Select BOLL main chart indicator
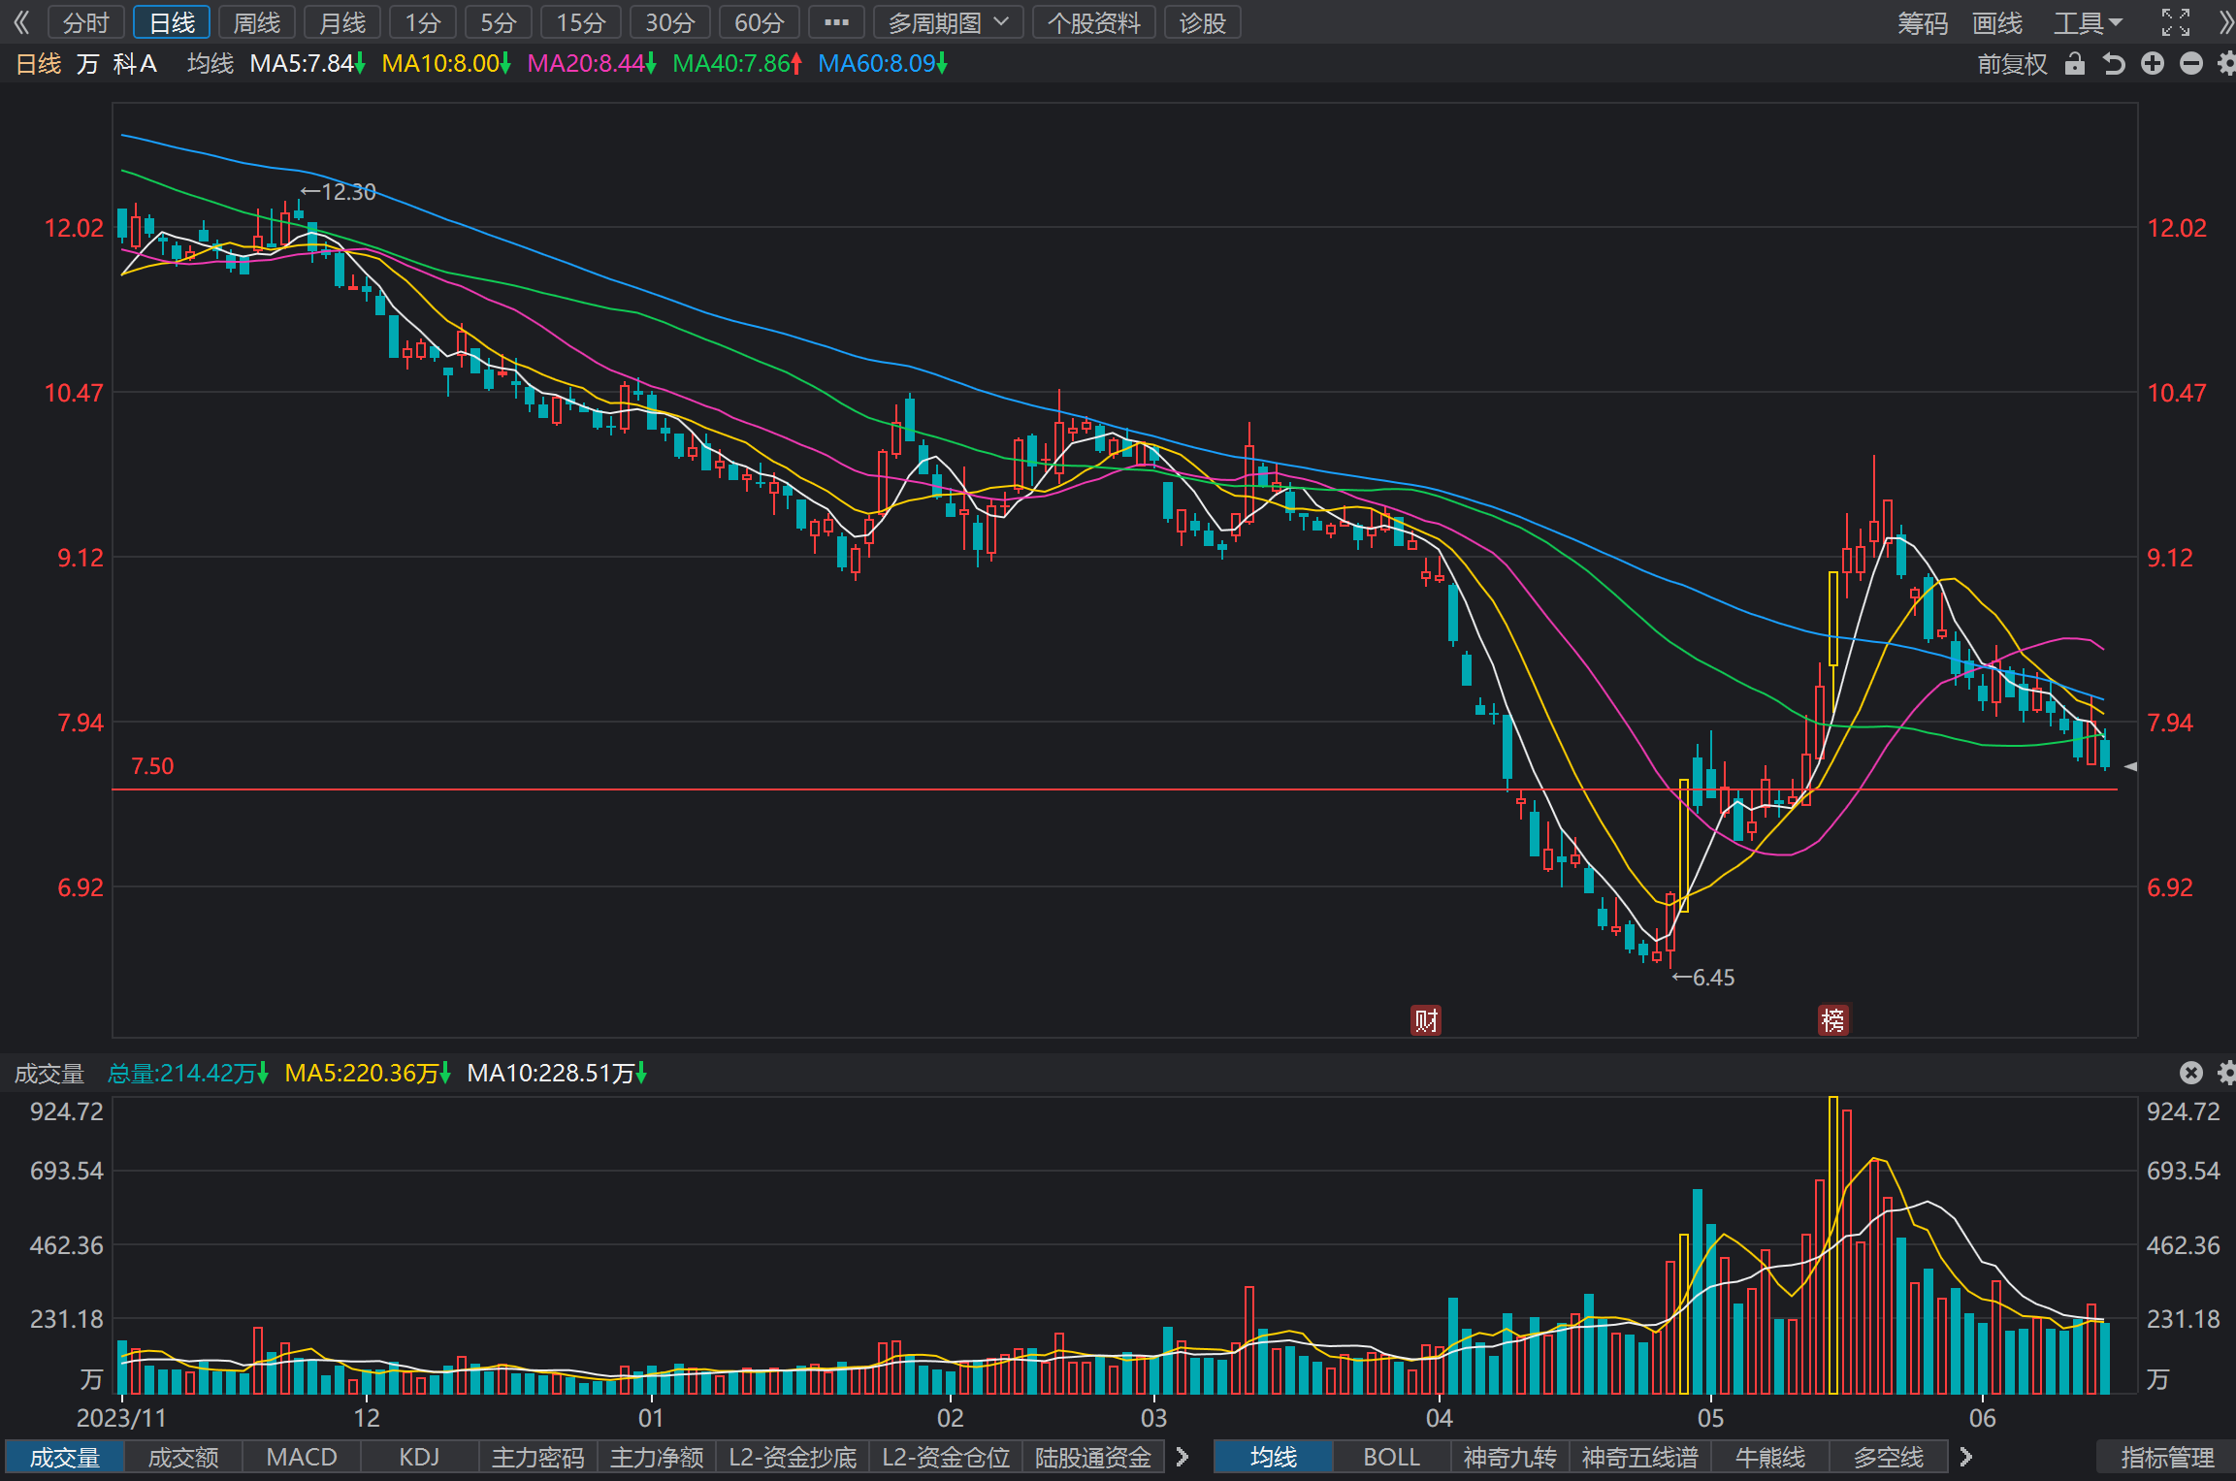This screenshot has height=1481, width=2236. click(x=1392, y=1457)
